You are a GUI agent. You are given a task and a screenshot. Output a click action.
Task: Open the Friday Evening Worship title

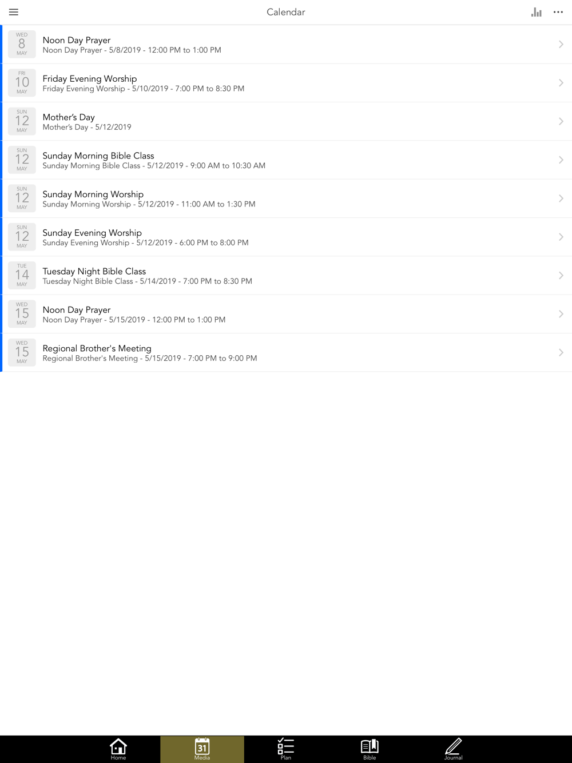click(90, 79)
